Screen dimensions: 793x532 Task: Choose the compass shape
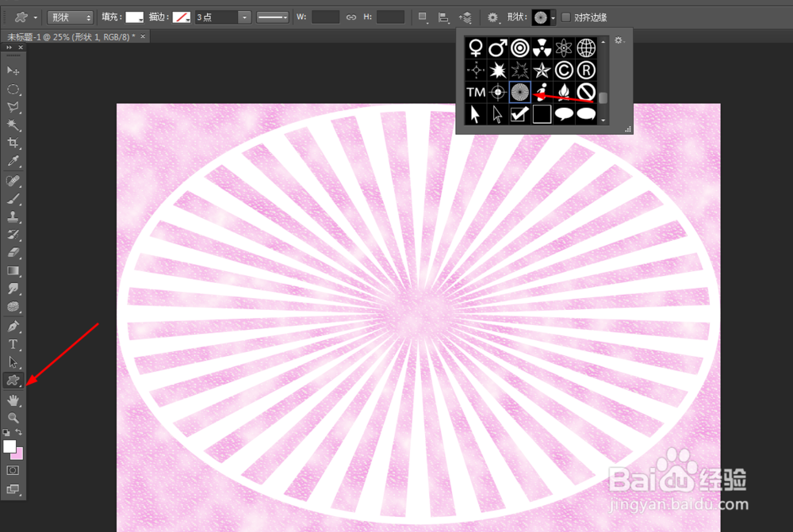pos(475,71)
